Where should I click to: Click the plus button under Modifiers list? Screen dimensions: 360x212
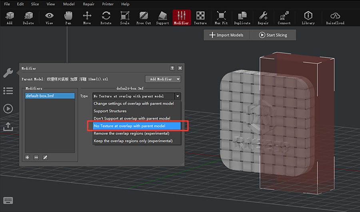[27, 157]
